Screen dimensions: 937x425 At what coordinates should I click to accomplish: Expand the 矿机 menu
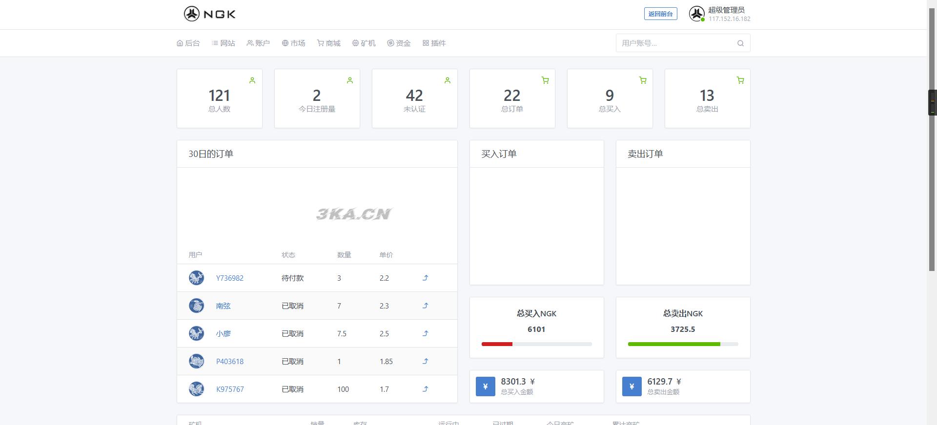[x=364, y=43]
